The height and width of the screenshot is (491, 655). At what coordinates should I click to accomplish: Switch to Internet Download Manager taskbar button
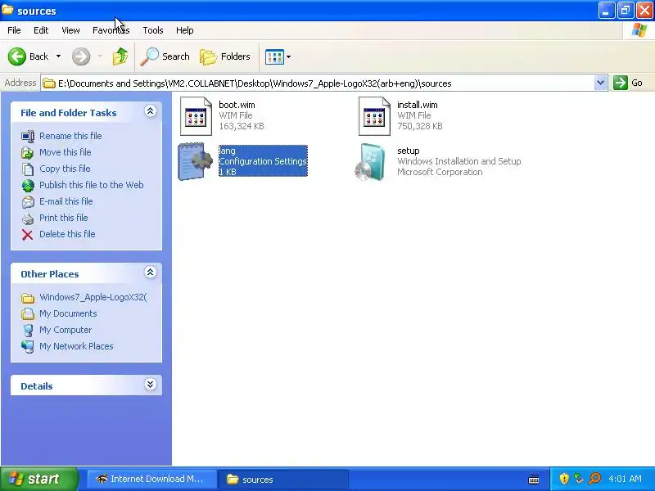click(x=152, y=479)
